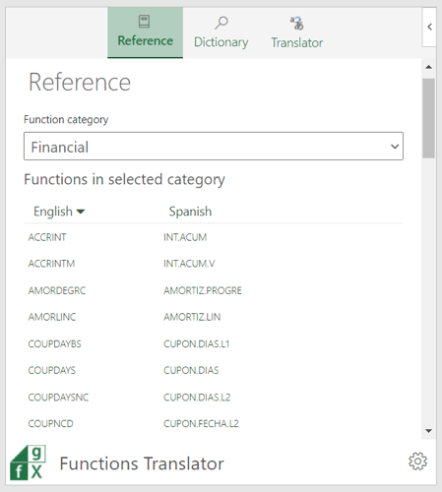
Task: Select the INT.ACUM.V translation
Action: [189, 264]
